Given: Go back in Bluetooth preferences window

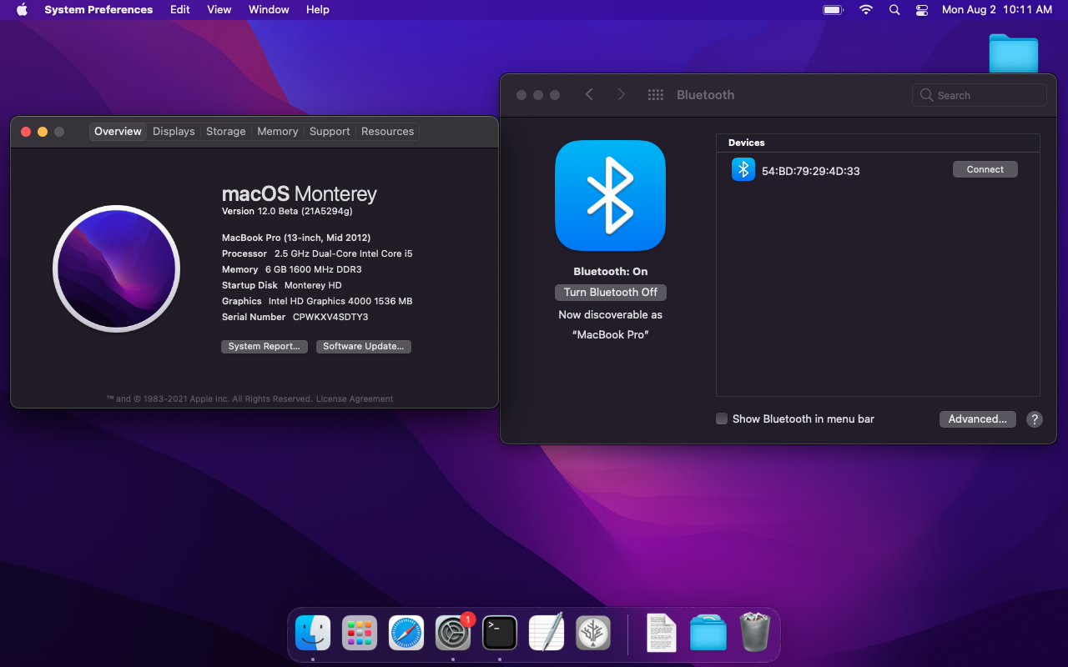Looking at the screenshot, I should (589, 95).
